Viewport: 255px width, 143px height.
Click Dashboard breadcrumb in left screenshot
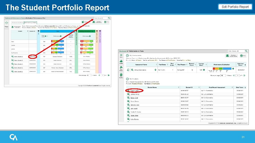8,18
